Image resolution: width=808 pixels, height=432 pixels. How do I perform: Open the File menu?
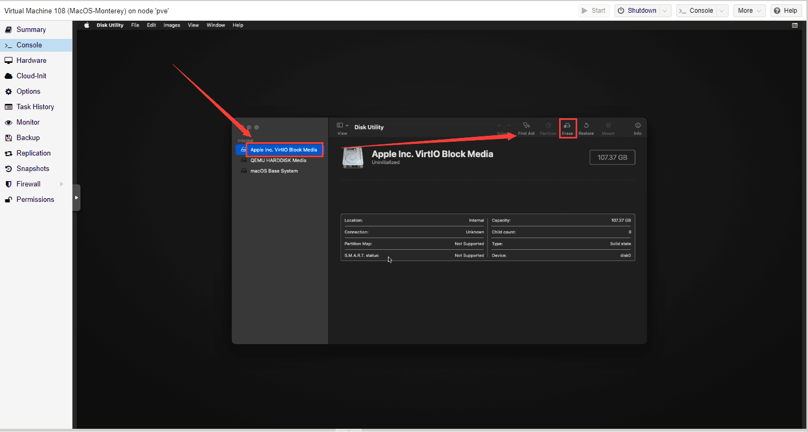click(x=135, y=25)
